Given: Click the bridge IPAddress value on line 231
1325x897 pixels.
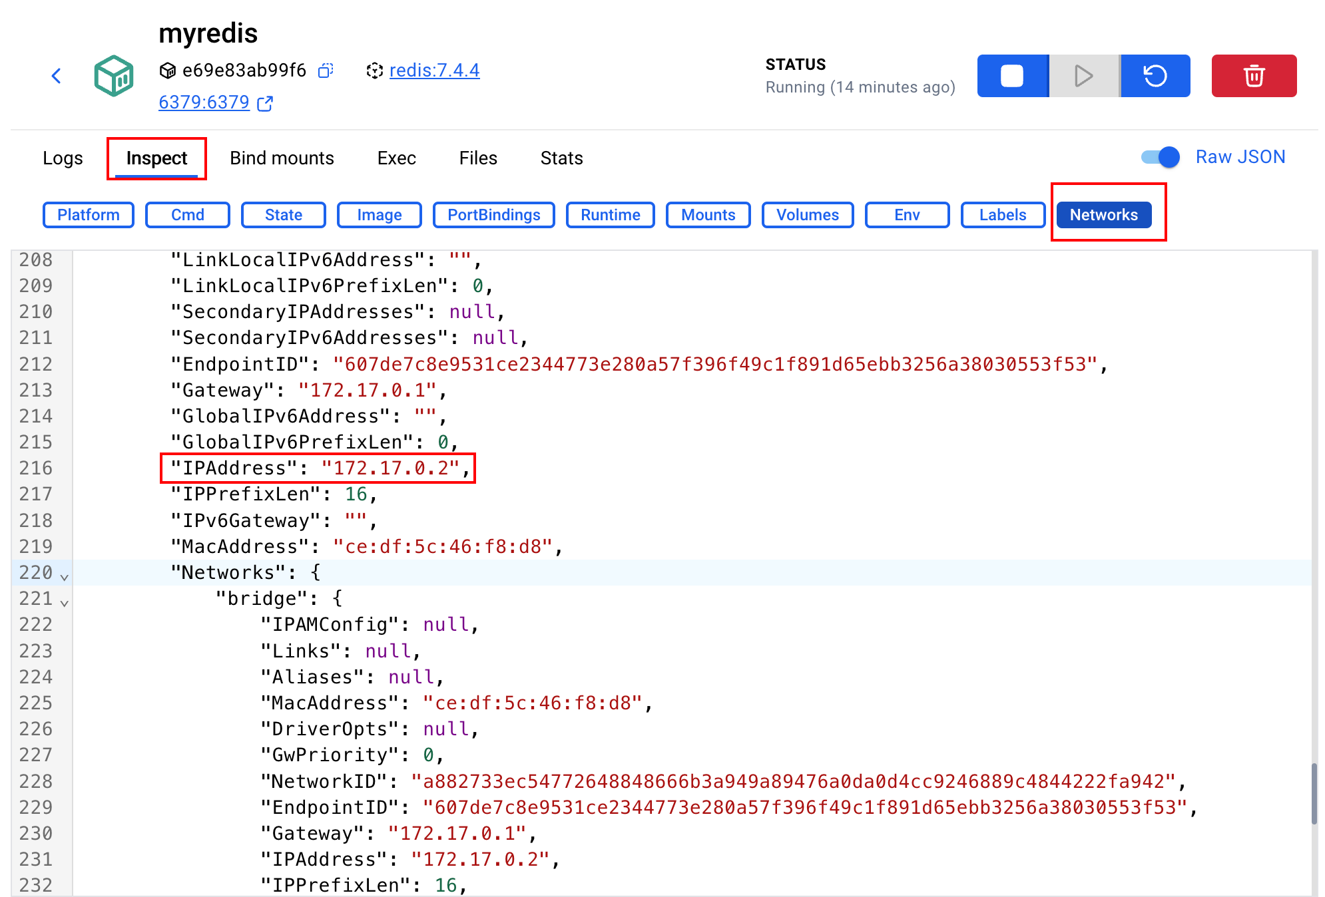Looking at the screenshot, I should pyautogui.click(x=480, y=860).
